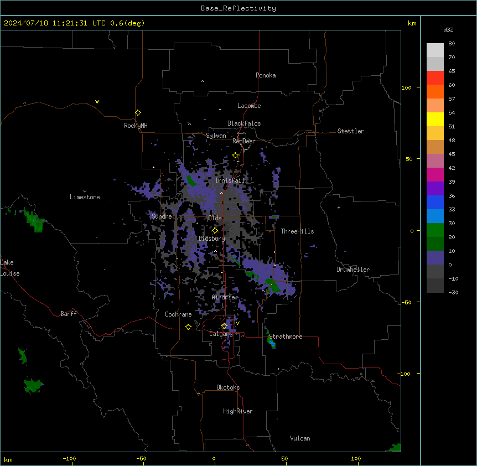
Task: Click the Calgary city label
Action: [x=221, y=334]
